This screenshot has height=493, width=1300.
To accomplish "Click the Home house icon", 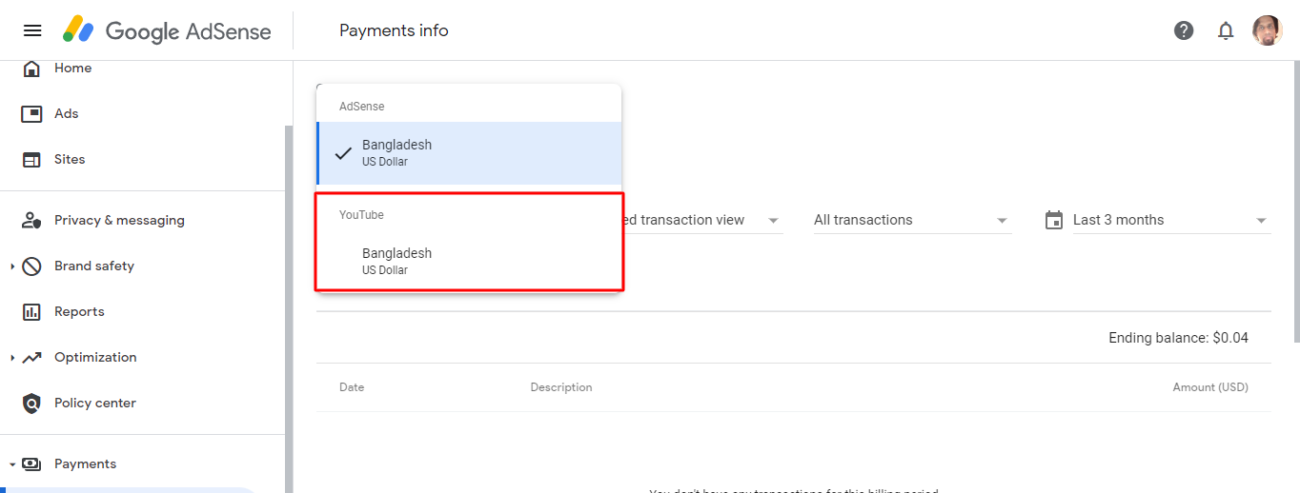I will [x=31, y=69].
